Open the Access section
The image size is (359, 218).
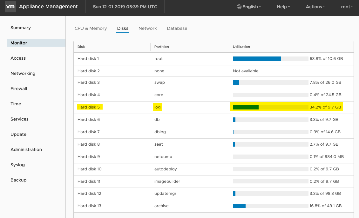[x=18, y=58]
